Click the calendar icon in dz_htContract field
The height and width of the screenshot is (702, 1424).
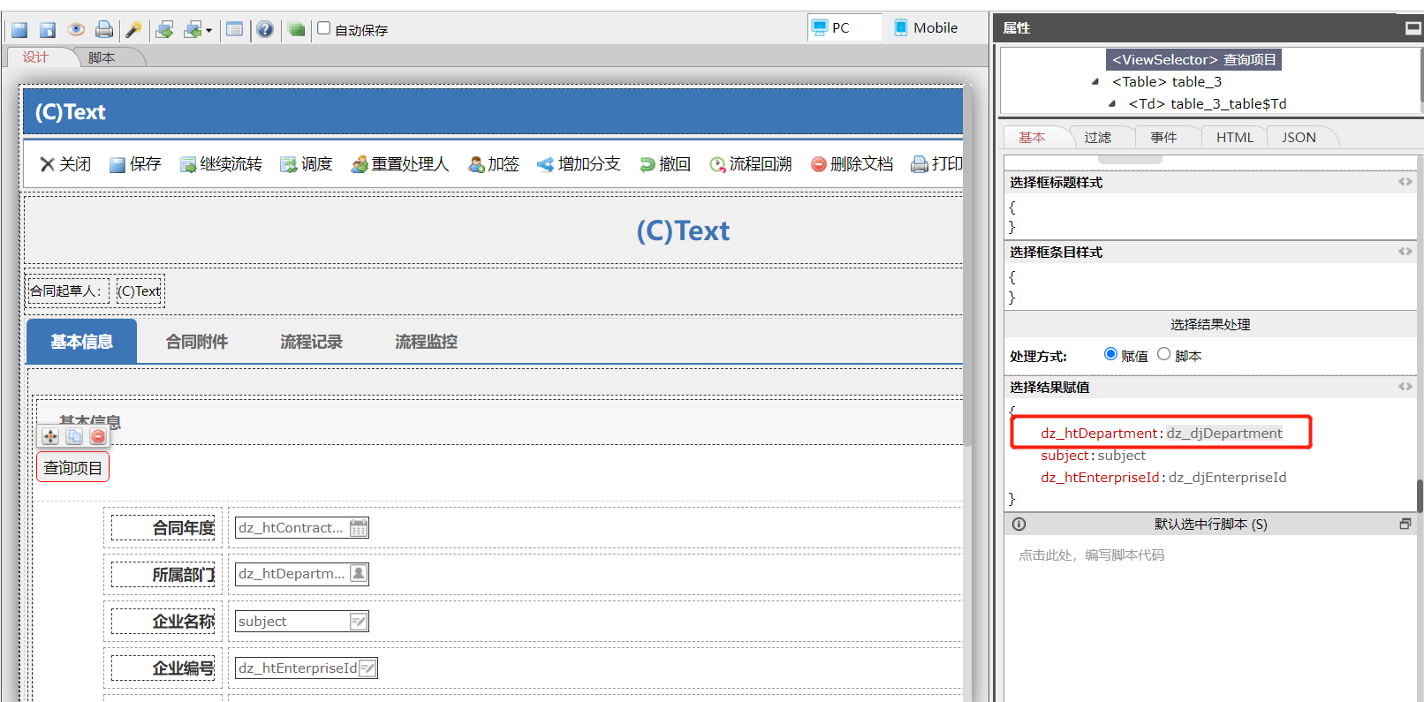pyautogui.click(x=359, y=528)
